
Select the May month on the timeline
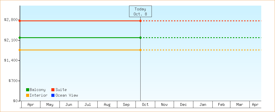[50, 104]
